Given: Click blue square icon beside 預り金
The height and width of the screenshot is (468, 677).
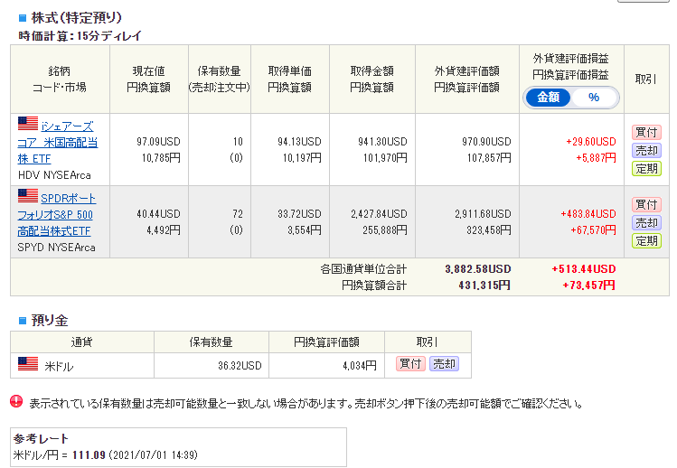Looking at the screenshot, I should tap(23, 321).
